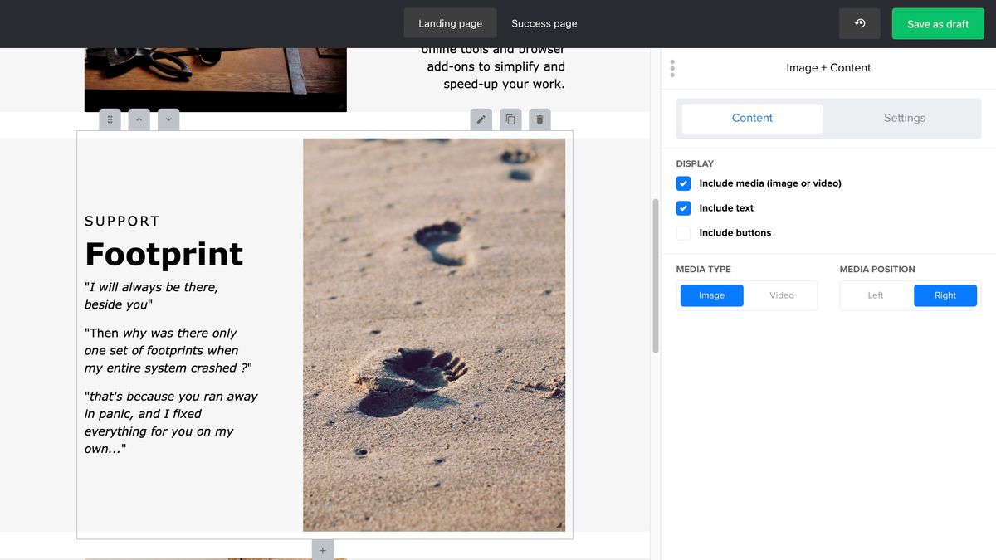Set media position to Left
Screen dimensions: 996x560
pyautogui.click(x=875, y=295)
